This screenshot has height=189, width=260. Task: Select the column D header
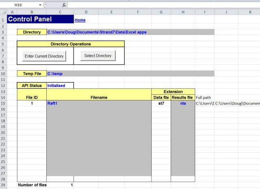86,12
